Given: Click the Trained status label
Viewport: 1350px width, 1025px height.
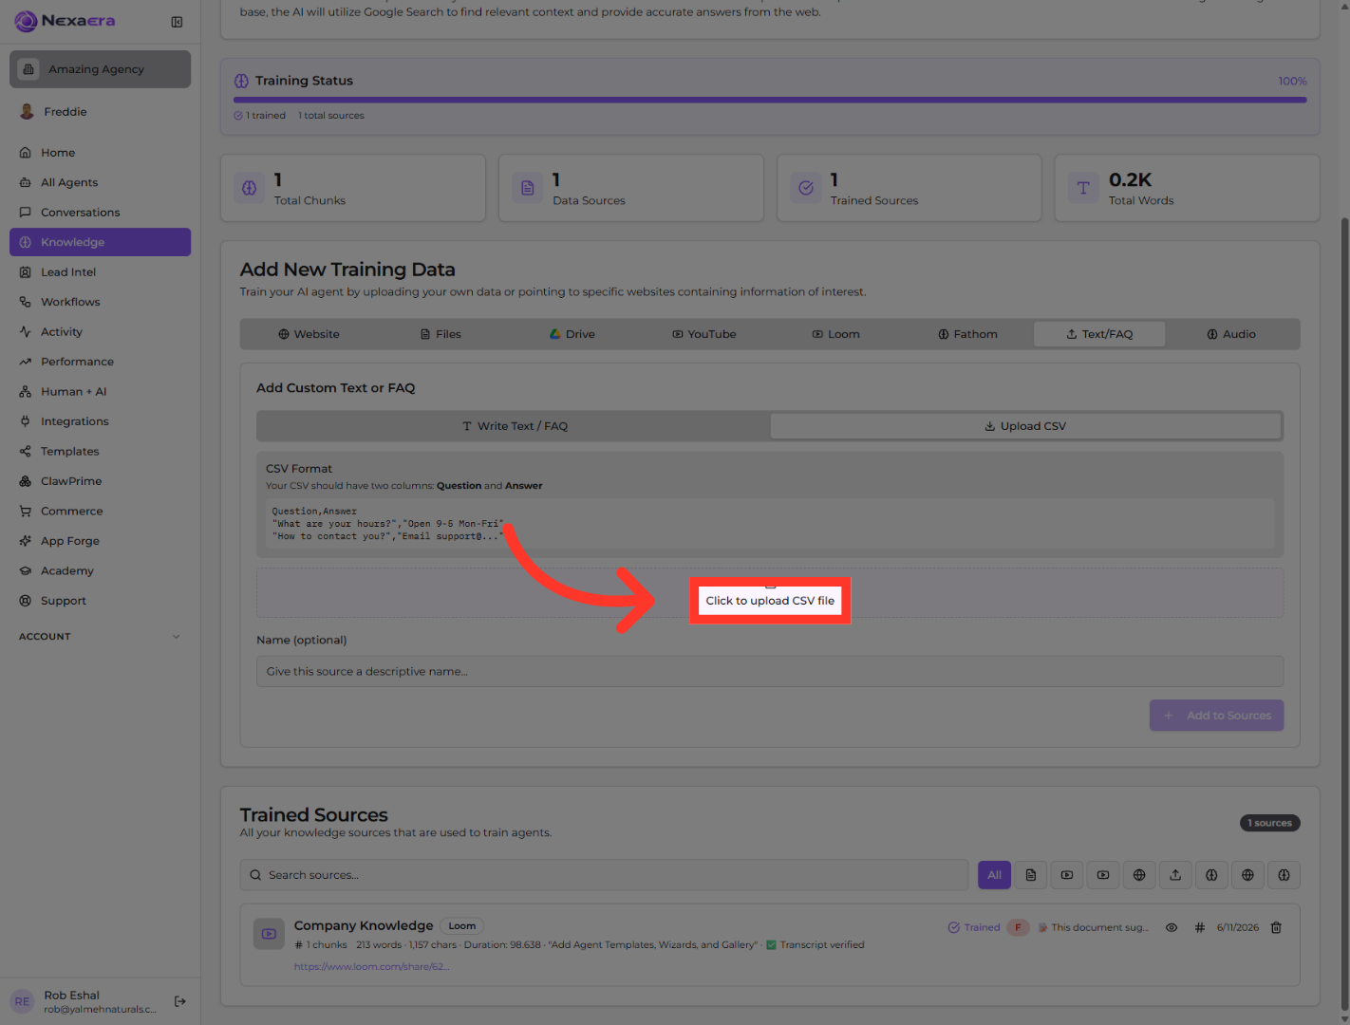Looking at the screenshot, I should [x=974, y=927].
